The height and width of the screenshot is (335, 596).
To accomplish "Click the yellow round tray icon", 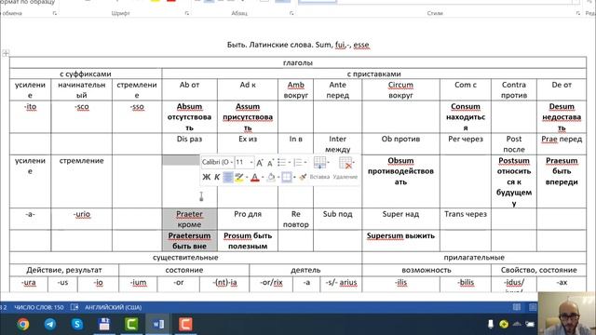I will click(504, 324).
